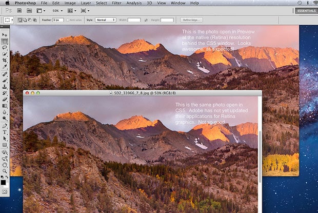Select the History Brush tool
Image resolution: width=318 pixels, height=213 pixels.
(5, 93)
